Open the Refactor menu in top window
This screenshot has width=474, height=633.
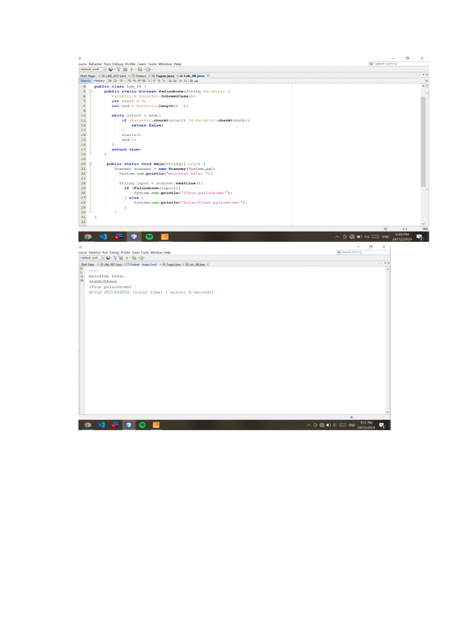[x=96, y=64]
